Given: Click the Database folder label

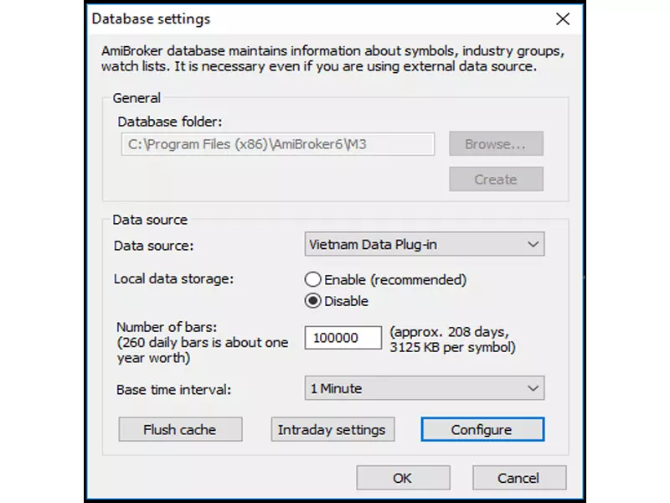Looking at the screenshot, I should click(170, 122).
